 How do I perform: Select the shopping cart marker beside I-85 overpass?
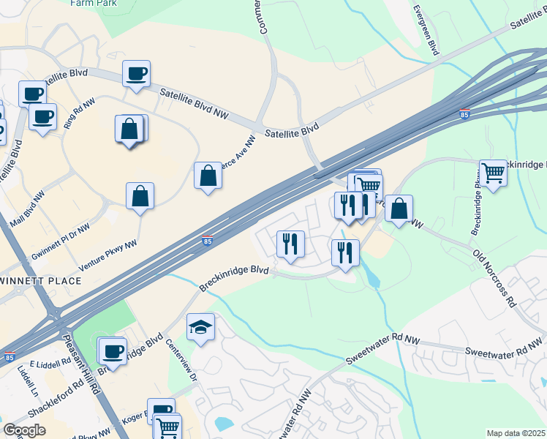coord(369,187)
